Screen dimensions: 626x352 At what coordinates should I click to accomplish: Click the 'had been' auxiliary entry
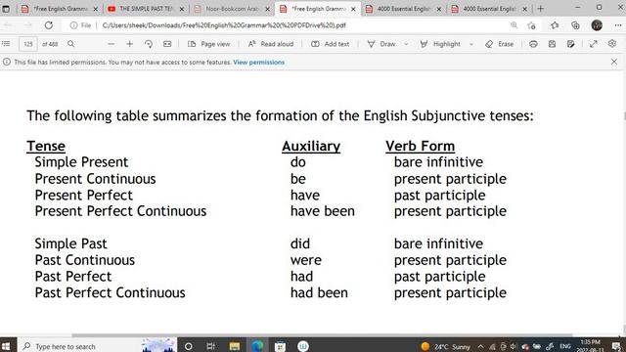pos(319,292)
